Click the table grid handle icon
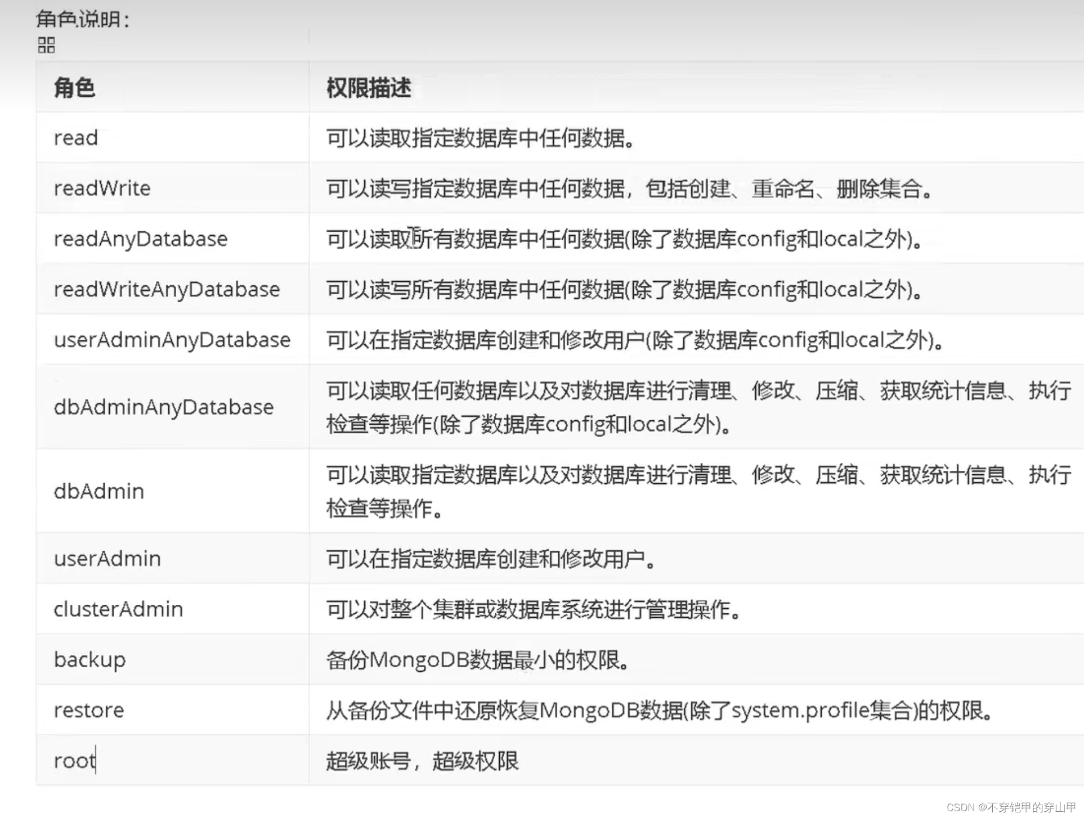This screenshot has width=1084, height=818. click(46, 45)
